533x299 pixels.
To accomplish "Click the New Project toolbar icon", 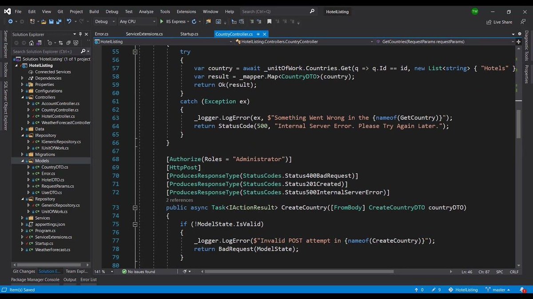I will coord(33,21).
